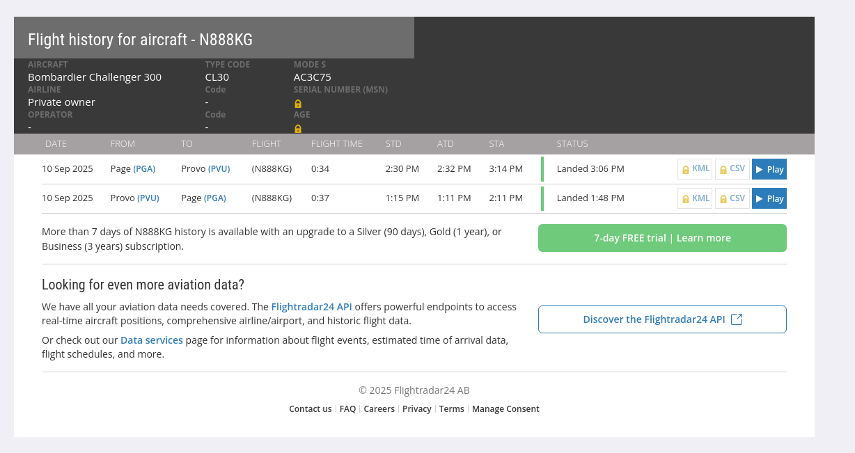Select Landed 3:06 PM status text
855x453 pixels.
(x=590, y=168)
